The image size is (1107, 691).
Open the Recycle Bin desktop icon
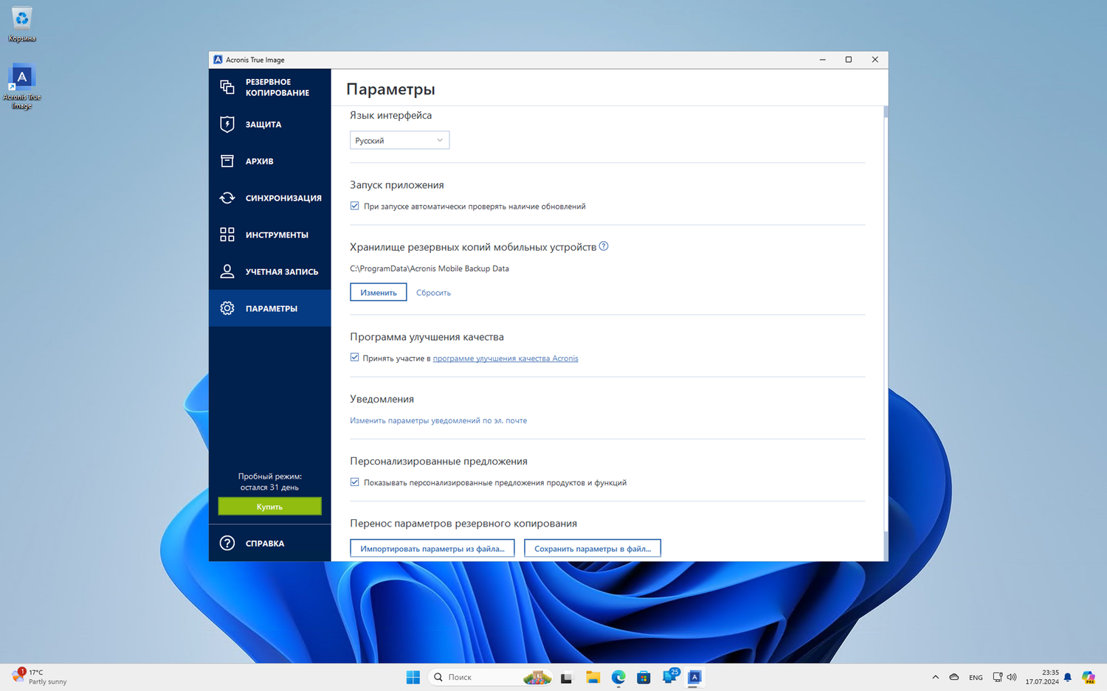coord(21,24)
